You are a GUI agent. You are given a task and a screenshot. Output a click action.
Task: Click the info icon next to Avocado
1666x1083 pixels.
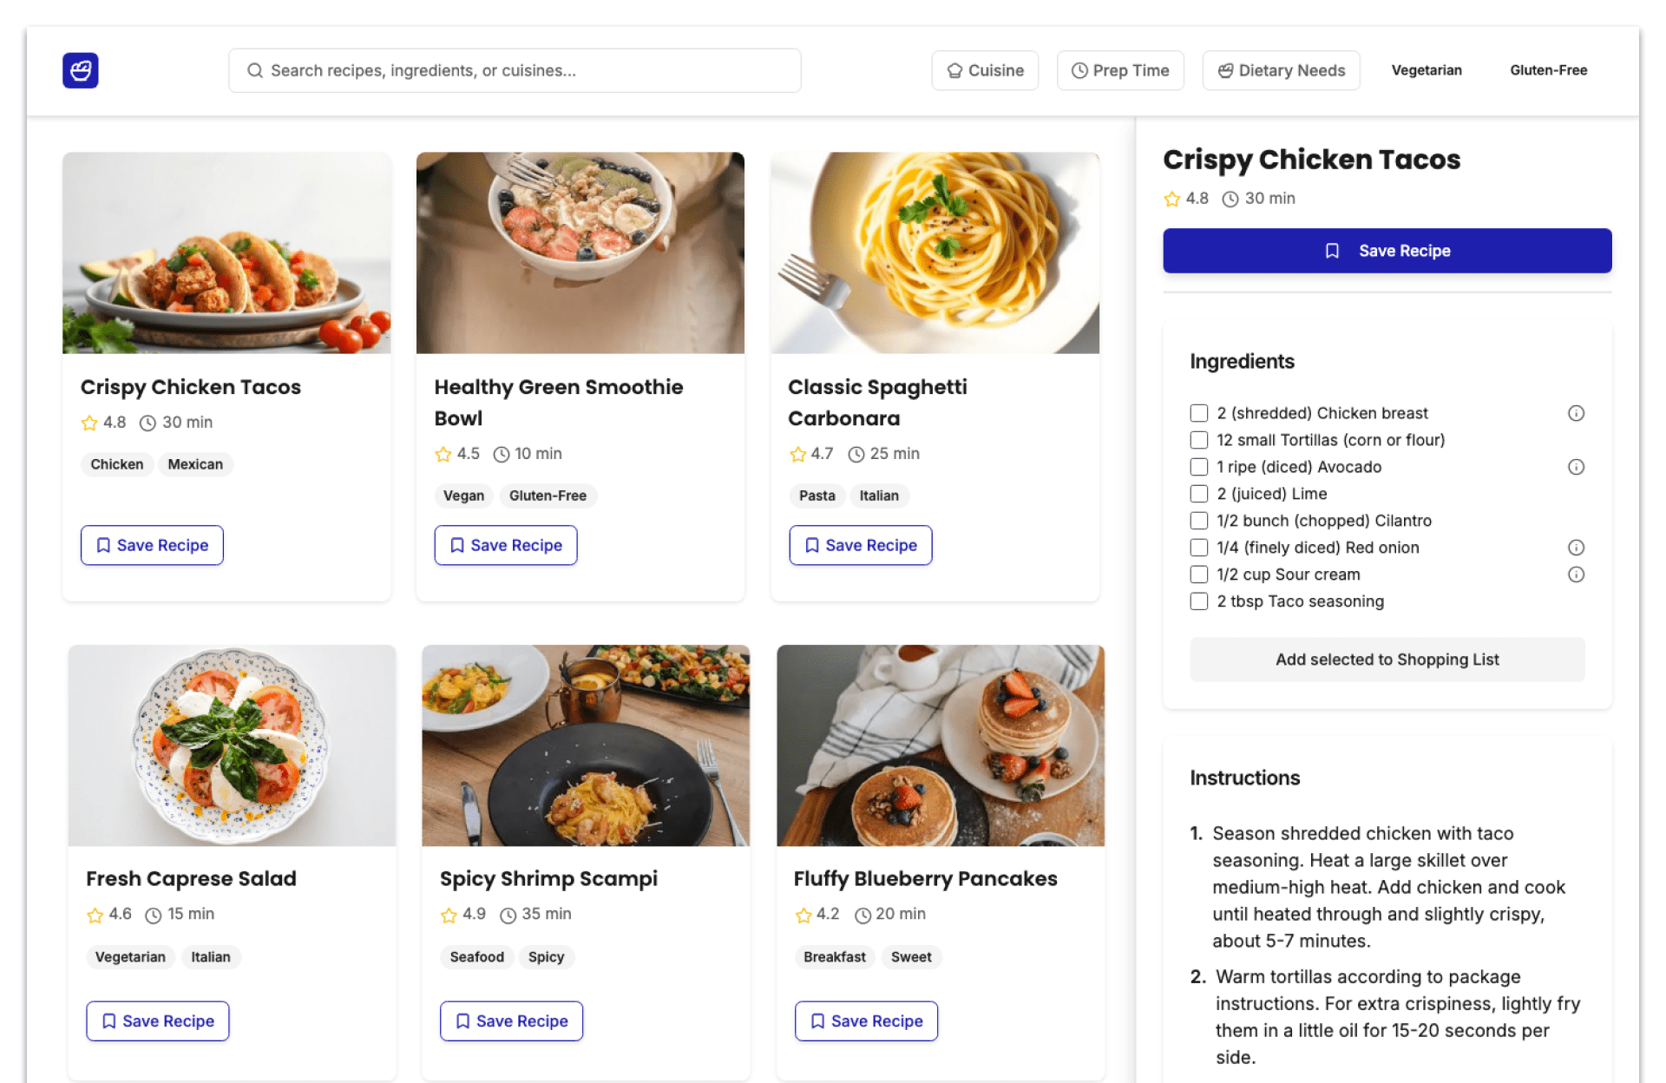pos(1576,467)
